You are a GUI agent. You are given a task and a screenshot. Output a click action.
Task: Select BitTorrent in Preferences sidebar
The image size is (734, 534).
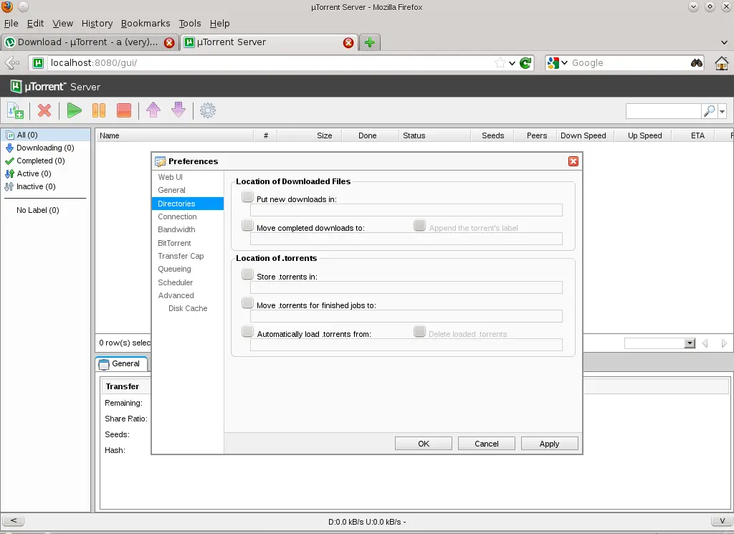click(175, 244)
